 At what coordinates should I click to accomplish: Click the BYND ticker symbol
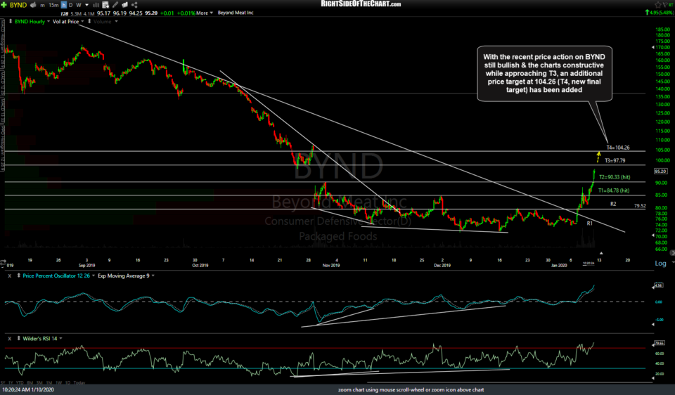point(18,4)
